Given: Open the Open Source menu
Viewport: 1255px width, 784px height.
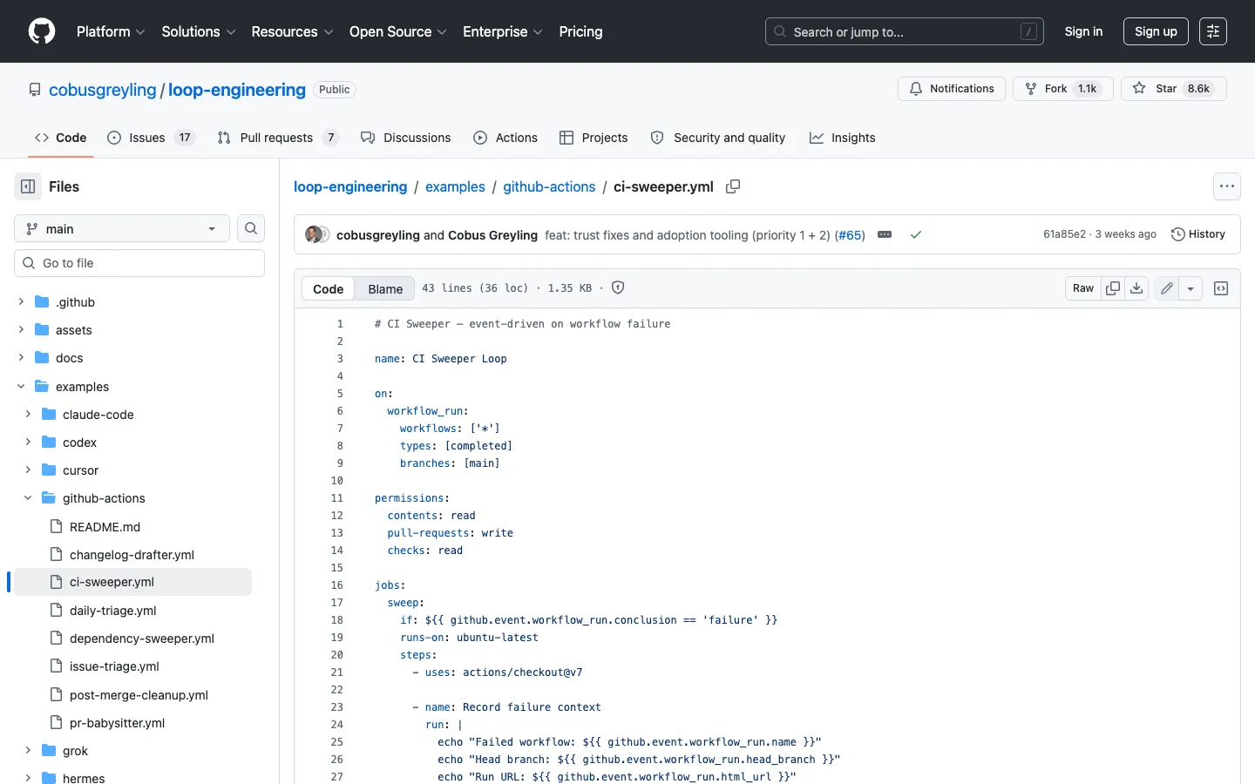Looking at the screenshot, I should [398, 31].
